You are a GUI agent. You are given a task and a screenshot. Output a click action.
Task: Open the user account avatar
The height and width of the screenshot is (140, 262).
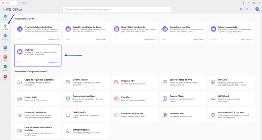pos(257,9)
